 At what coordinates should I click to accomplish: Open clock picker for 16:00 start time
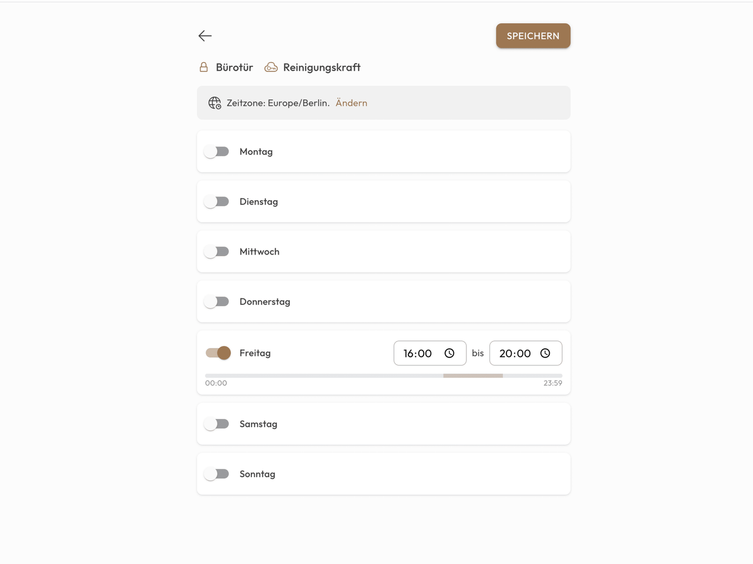[x=449, y=353]
